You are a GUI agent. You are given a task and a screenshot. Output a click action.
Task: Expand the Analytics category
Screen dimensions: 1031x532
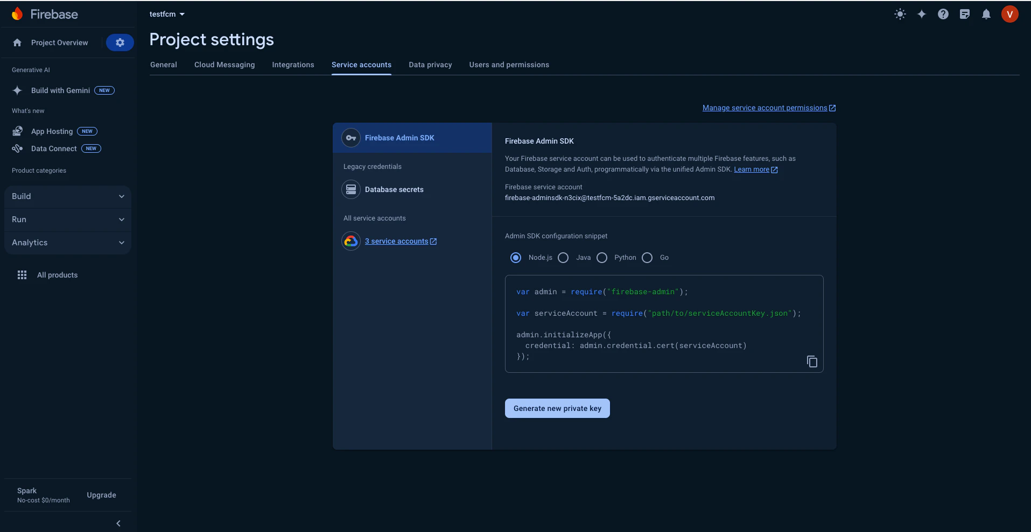tap(68, 243)
